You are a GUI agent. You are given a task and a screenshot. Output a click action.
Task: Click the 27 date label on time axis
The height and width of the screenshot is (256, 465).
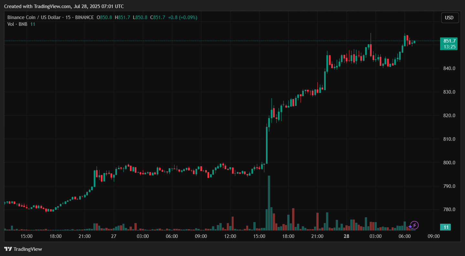114,236
